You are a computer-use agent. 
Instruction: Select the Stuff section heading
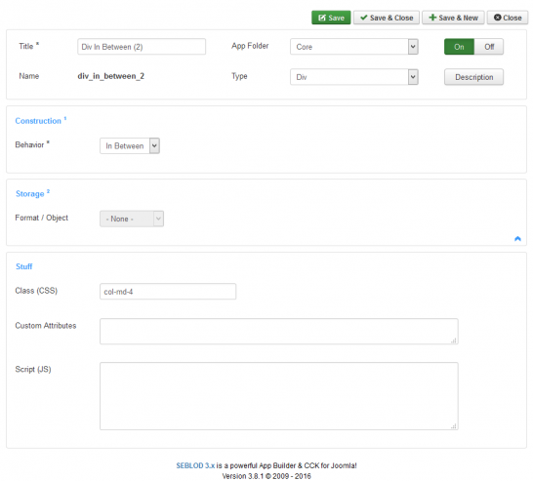23,266
